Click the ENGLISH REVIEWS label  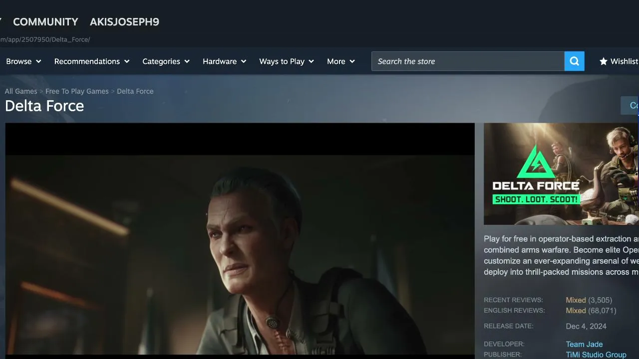514,311
